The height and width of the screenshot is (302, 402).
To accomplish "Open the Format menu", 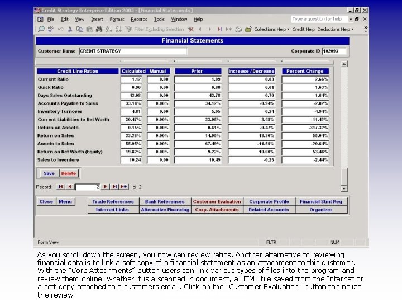I will click(x=117, y=19).
